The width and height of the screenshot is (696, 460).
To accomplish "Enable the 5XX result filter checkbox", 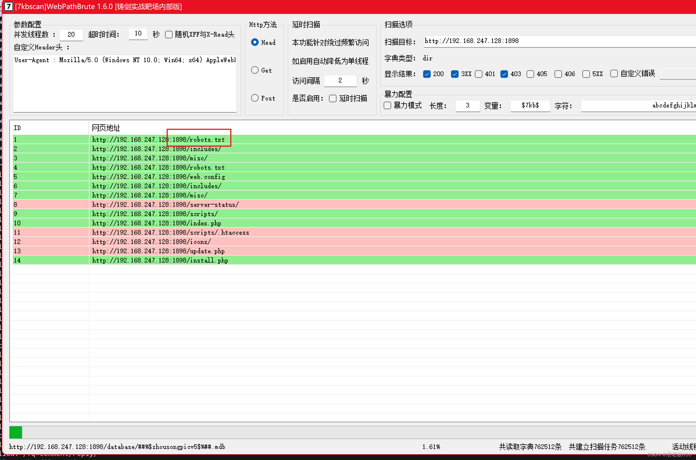I will [586, 74].
